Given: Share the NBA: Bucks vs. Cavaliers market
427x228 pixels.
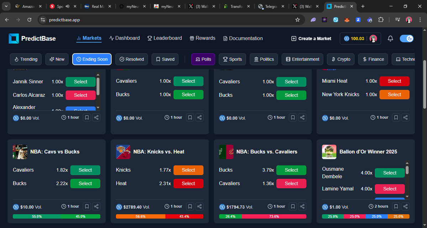Looking at the screenshot, I should 302,206.
